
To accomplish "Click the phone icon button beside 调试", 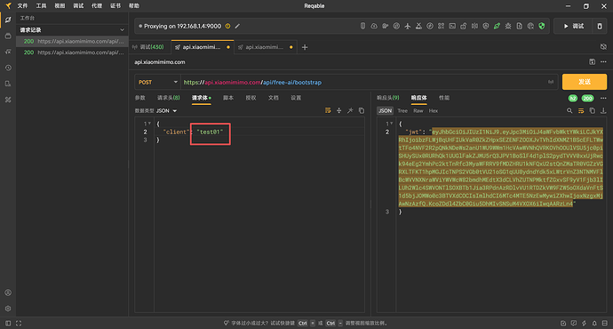I will [x=600, y=26].
